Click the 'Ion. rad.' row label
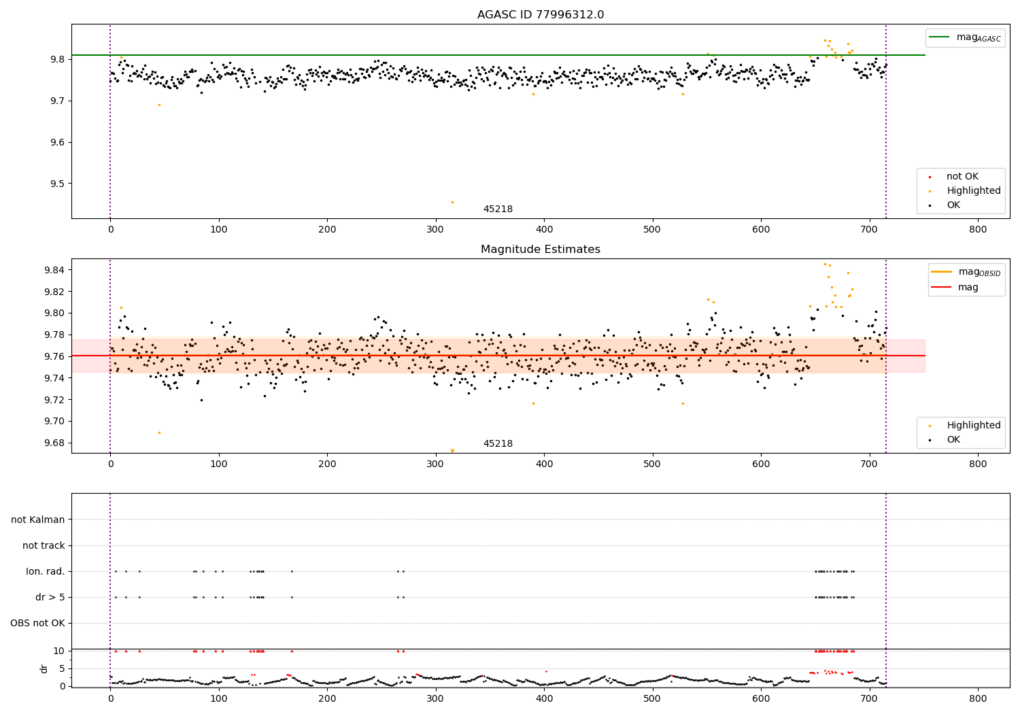This screenshot has height=714, width=1020. click(46, 572)
